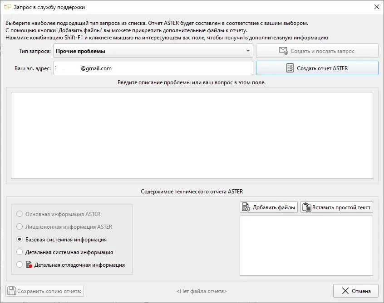Click the envelope icon on 'Создать и послать запрос'
The width and height of the screenshot is (384, 303).
coord(283,51)
